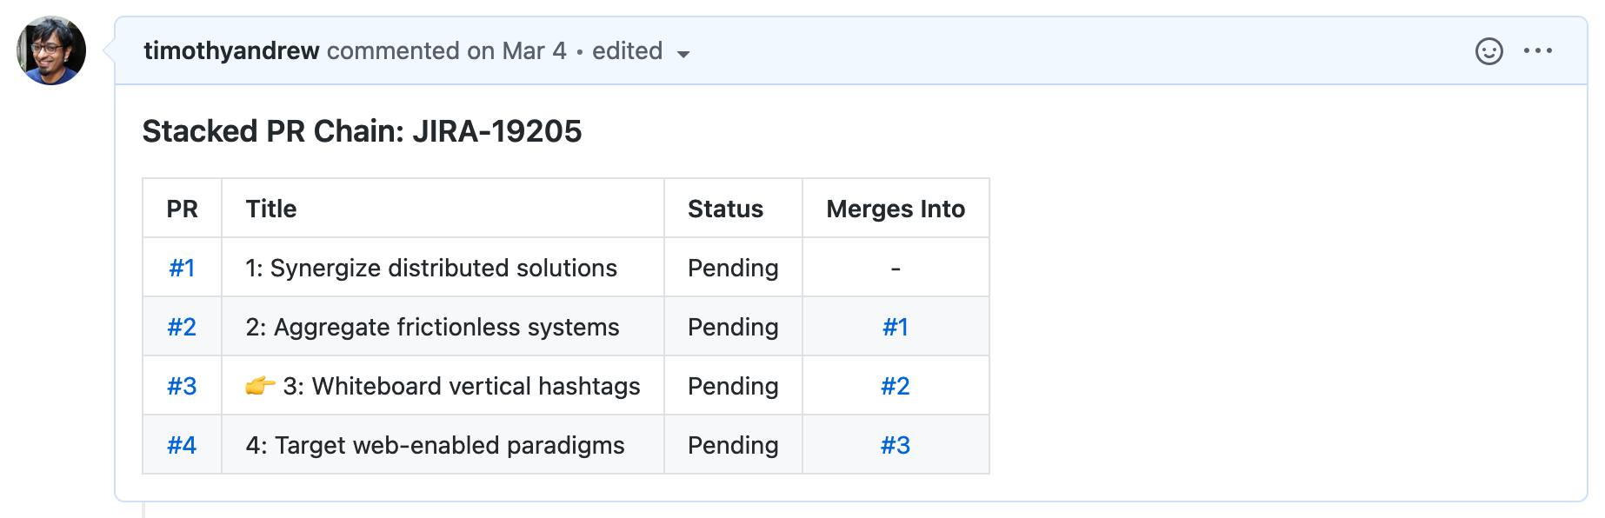1605x518 pixels.
Task: Open PR #1 link in the PR column
Action: [x=182, y=268]
